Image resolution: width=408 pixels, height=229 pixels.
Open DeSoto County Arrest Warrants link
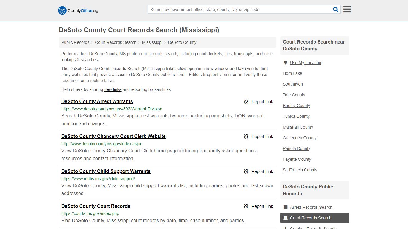click(x=97, y=101)
